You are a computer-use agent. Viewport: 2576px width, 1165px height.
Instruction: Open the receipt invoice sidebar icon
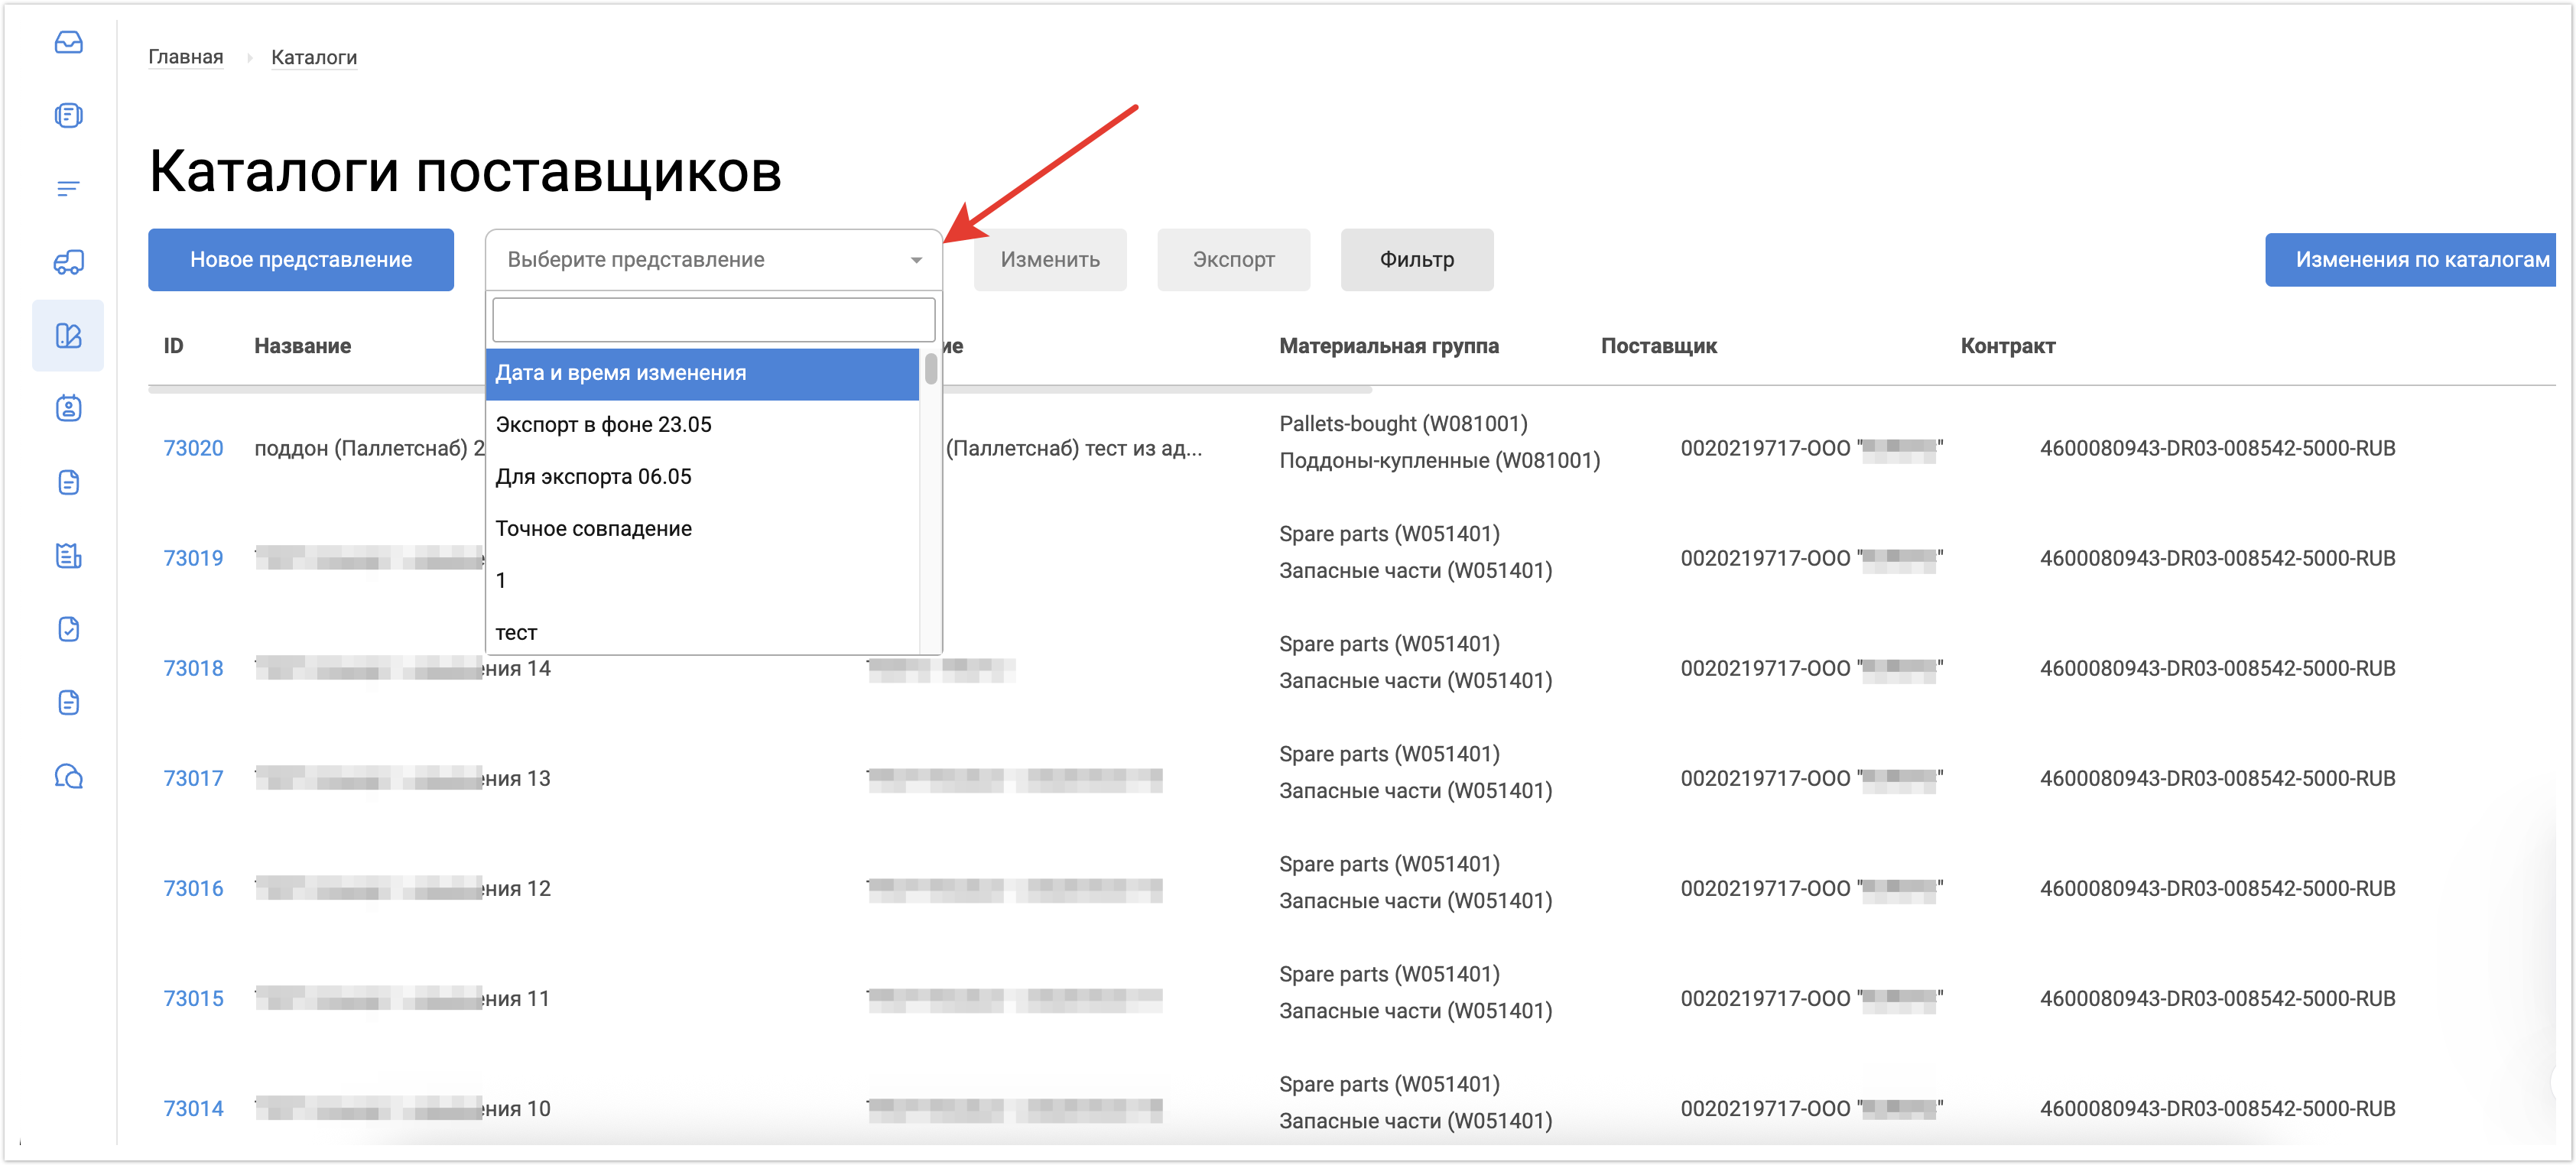click(68, 556)
